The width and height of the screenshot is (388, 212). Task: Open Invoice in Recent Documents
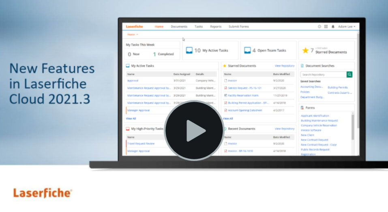pos(232,143)
